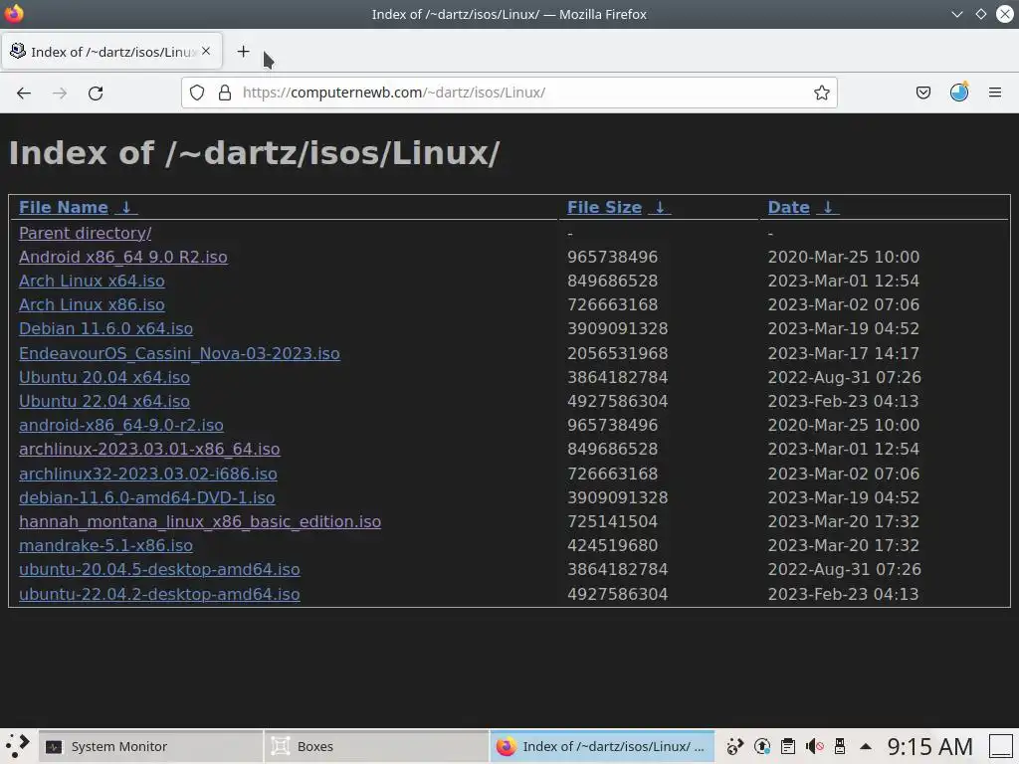Click the Ubuntu 22.04 x64.iso link
Screen dimensions: 1019x764
[103, 402]
